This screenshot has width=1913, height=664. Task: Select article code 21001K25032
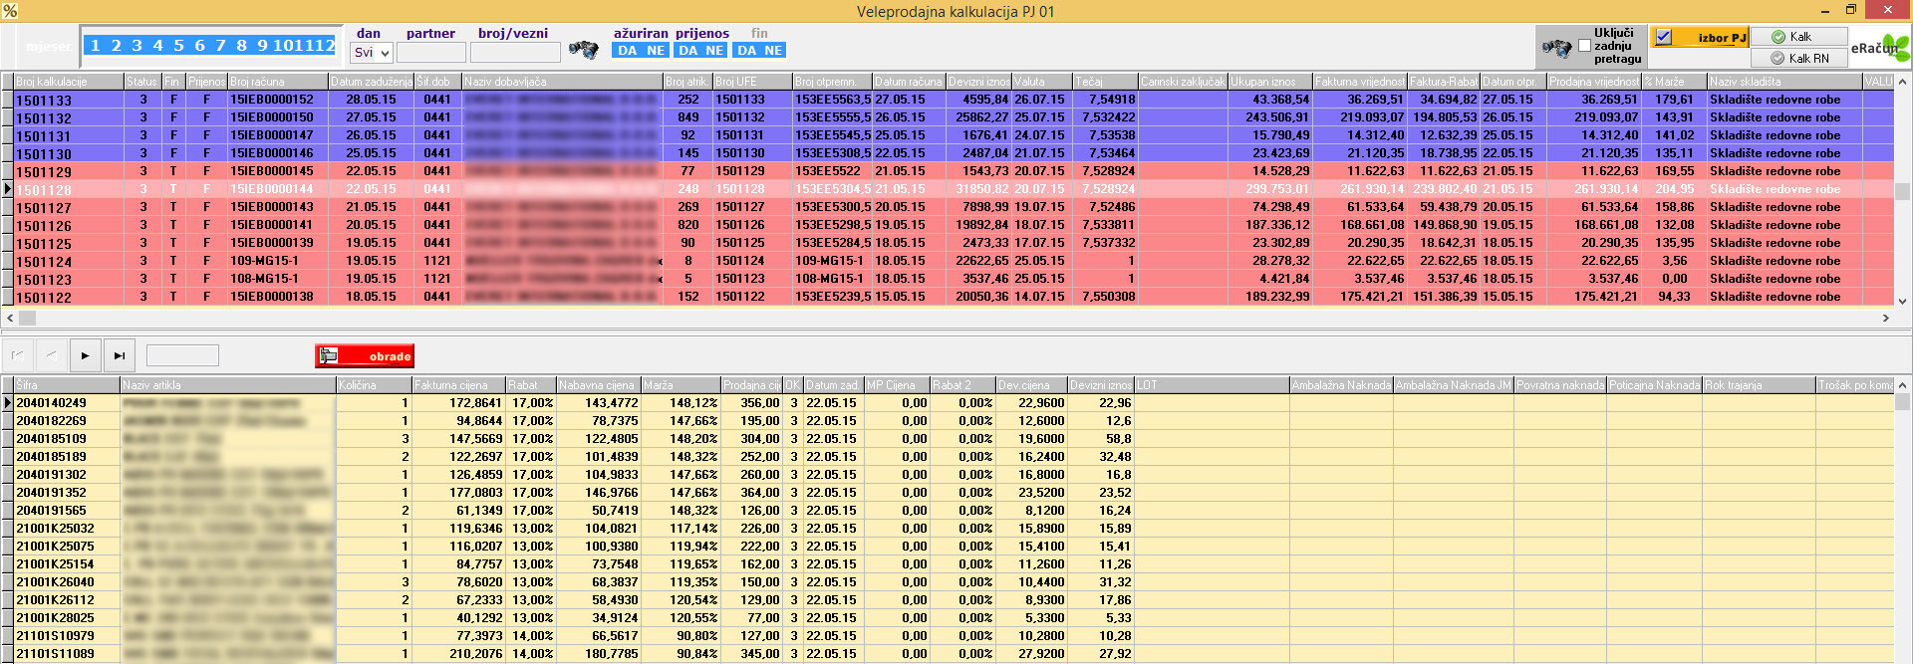pyautogui.click(x=55, y=529)
